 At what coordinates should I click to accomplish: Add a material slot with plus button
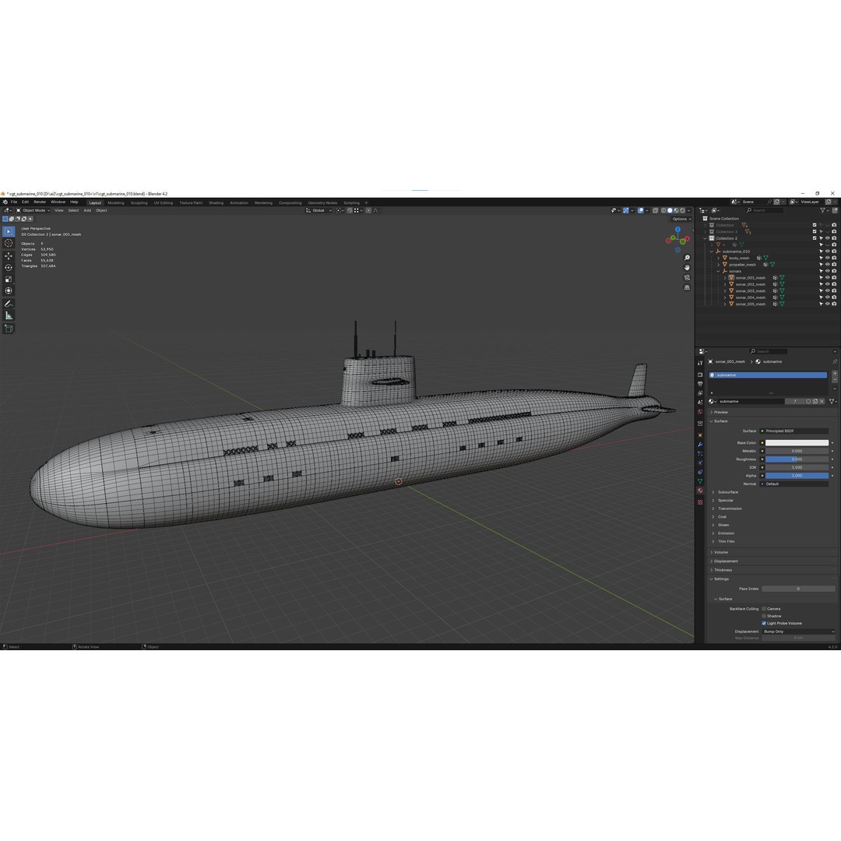click(835, 374)
